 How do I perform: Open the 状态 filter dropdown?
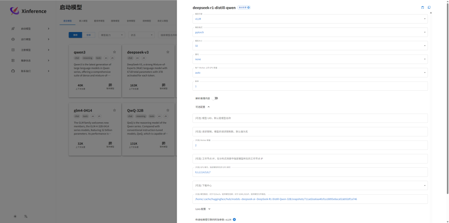click(141, 35)
